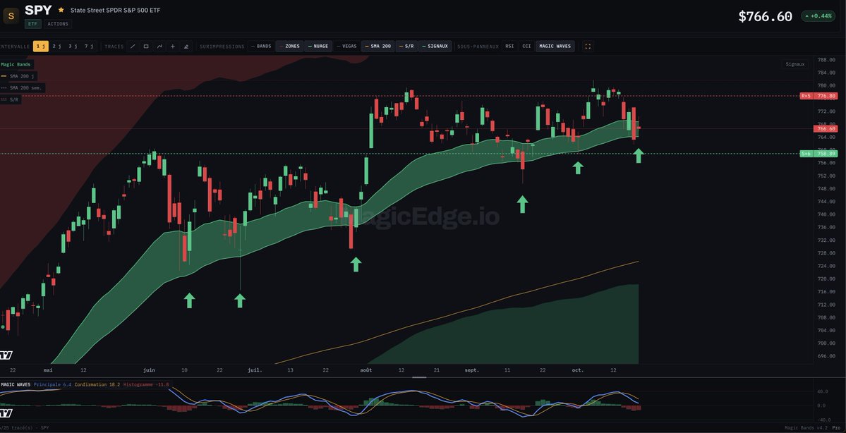The width and height of the screenshot is (846, 433).
Task: Select the eraser tool
Action: pyautogui.click(x=186, y=47)
